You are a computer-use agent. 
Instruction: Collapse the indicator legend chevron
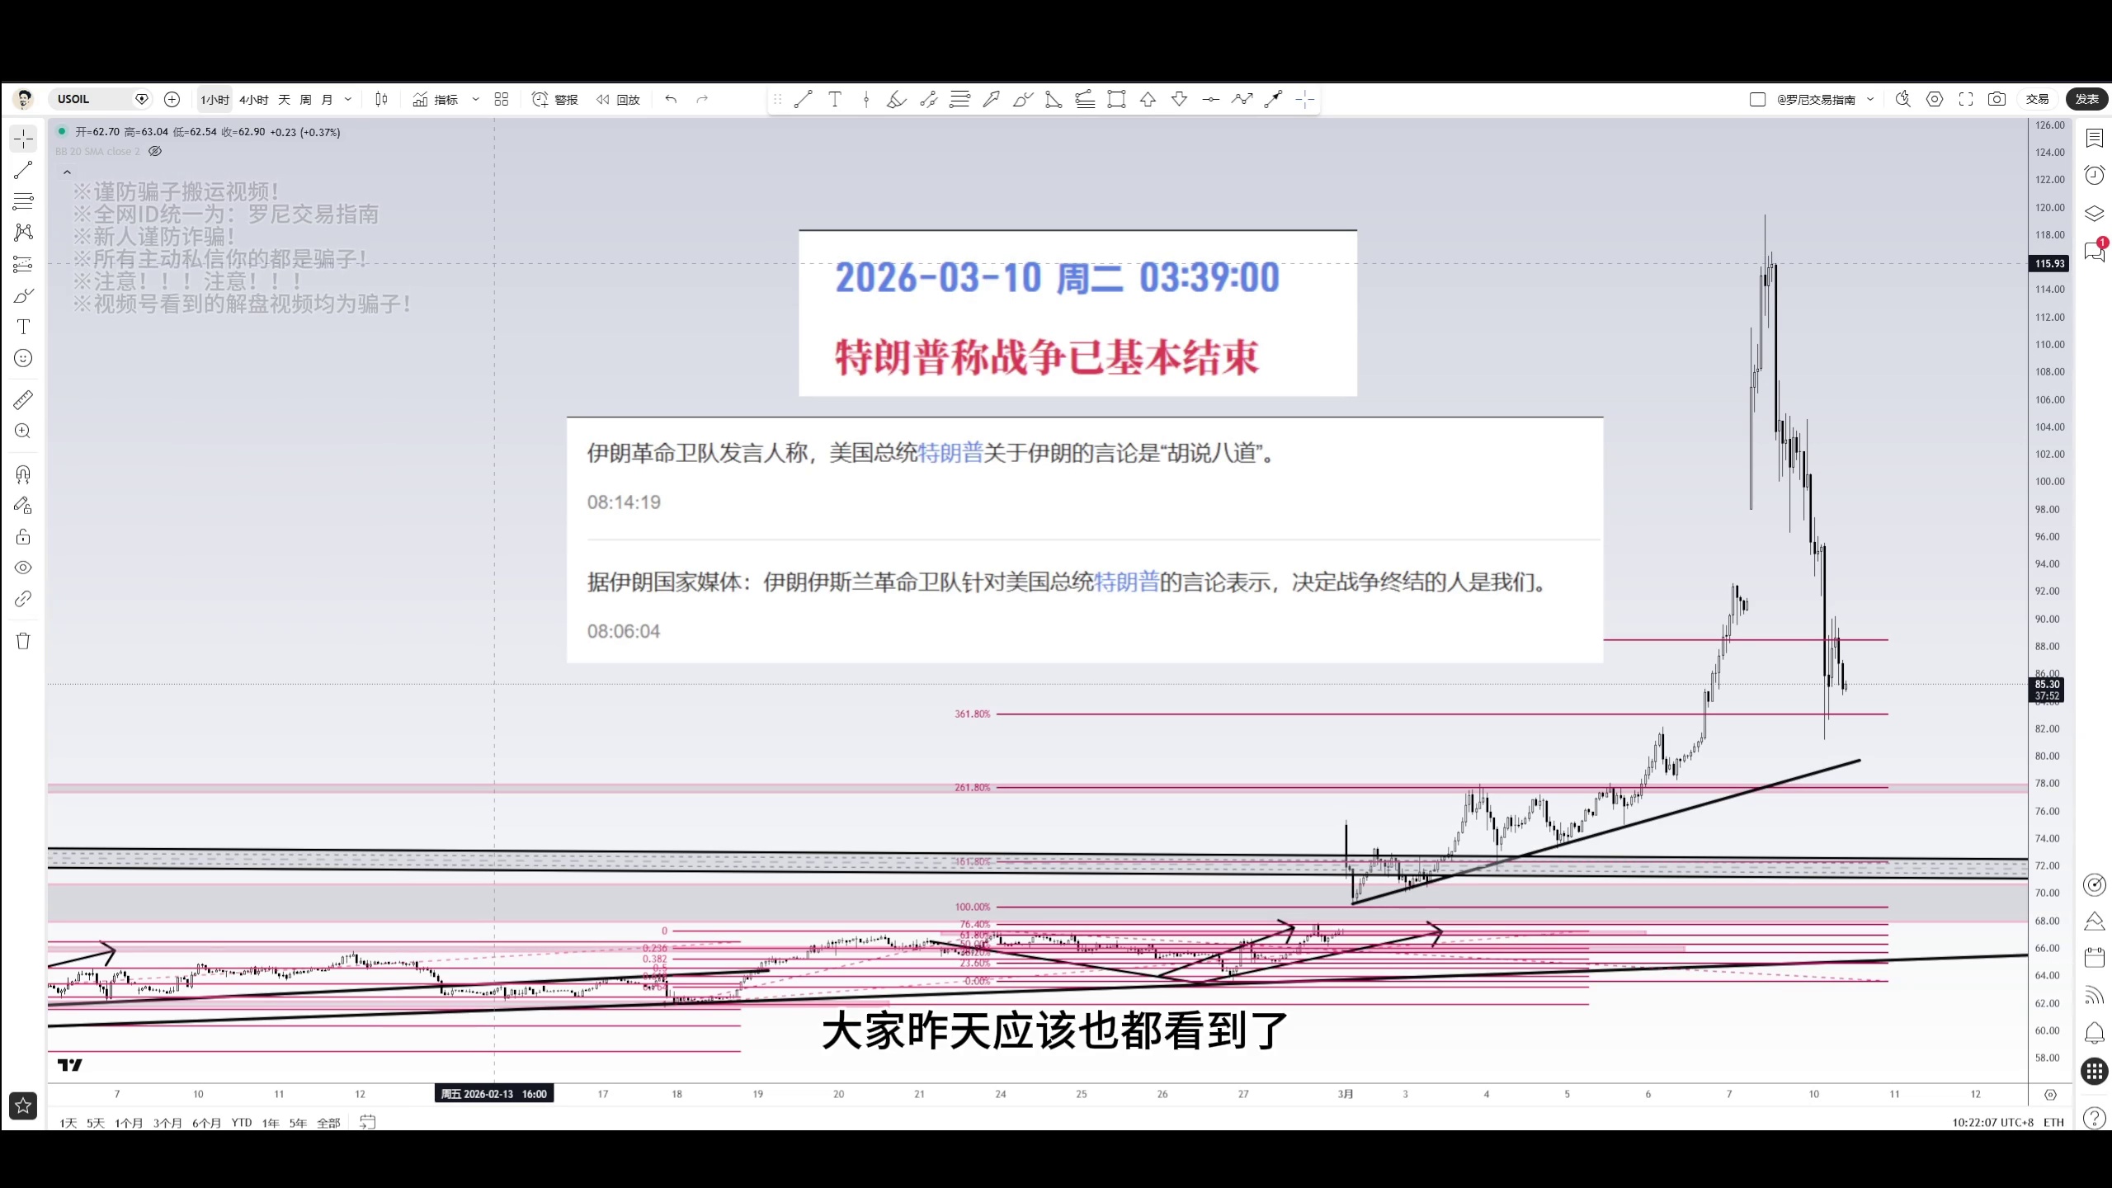click(x=68, y=172)
